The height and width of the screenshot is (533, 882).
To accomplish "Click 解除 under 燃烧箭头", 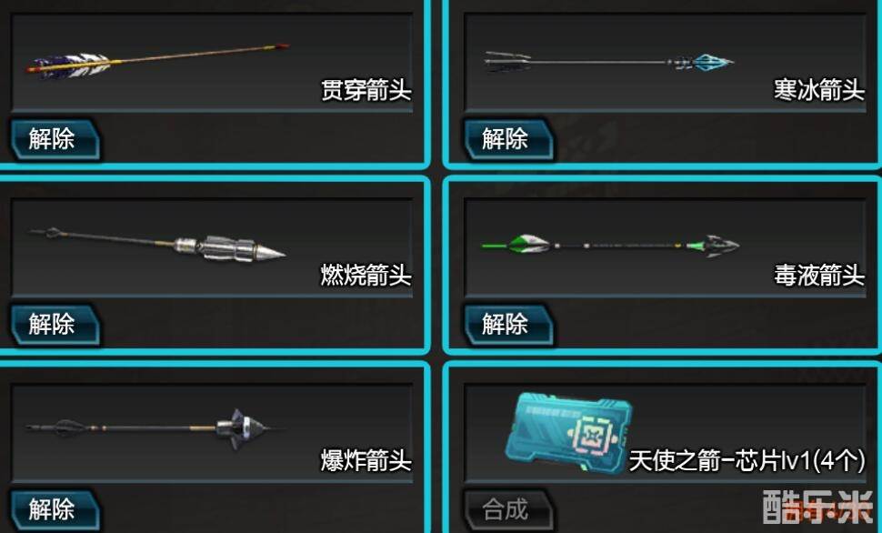I will [55, 324].
